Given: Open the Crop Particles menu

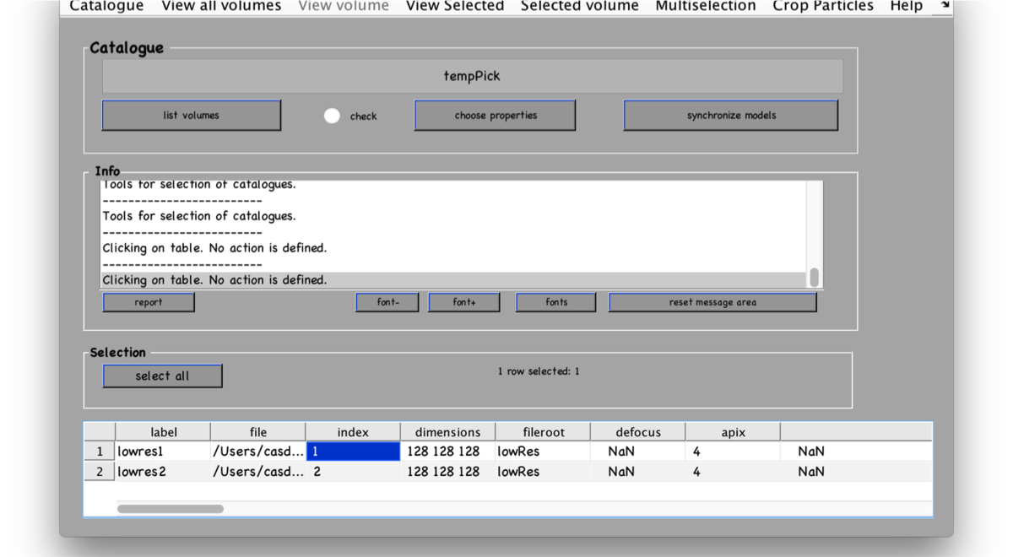Looking at the screenshot, I should tap(823, 7).
